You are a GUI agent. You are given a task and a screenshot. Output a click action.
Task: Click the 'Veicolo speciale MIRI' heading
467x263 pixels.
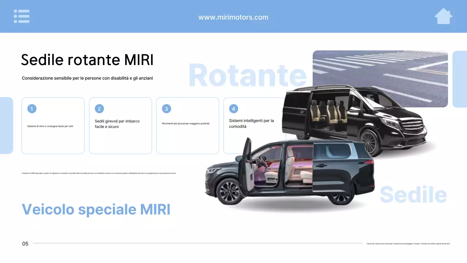96,210
